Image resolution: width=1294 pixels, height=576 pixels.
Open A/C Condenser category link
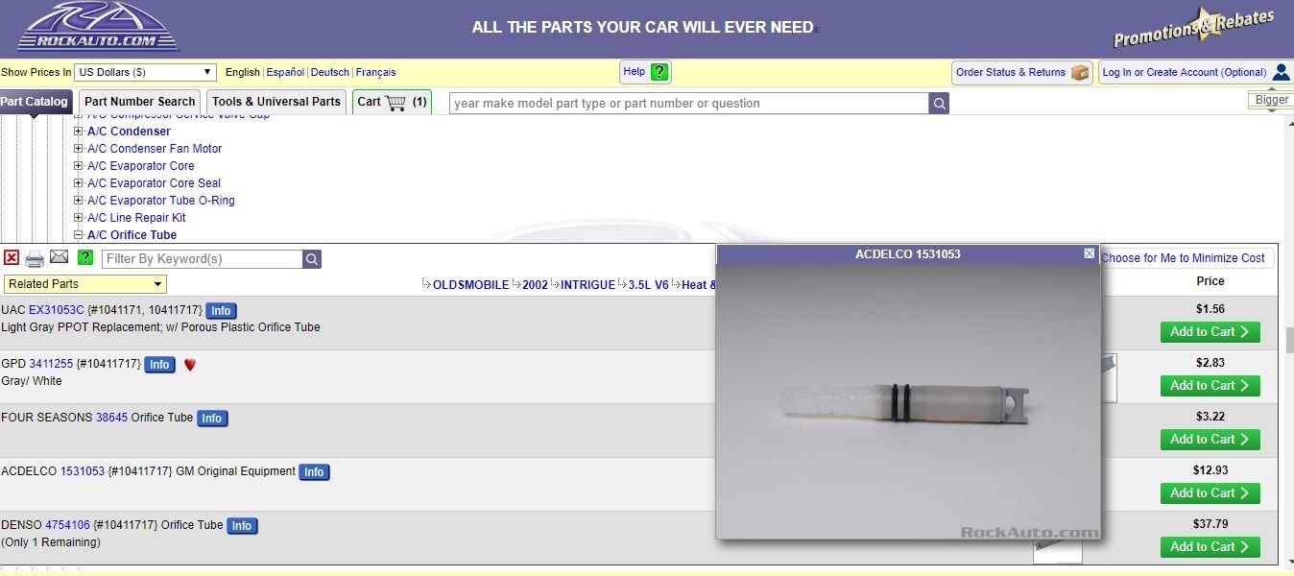click(129, 132)
